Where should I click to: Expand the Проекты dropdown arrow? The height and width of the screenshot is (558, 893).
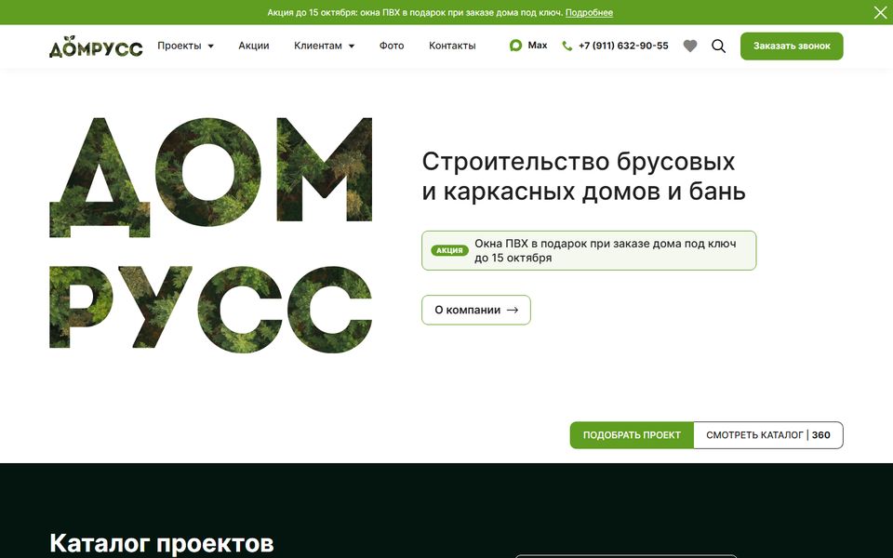(211, 46)
